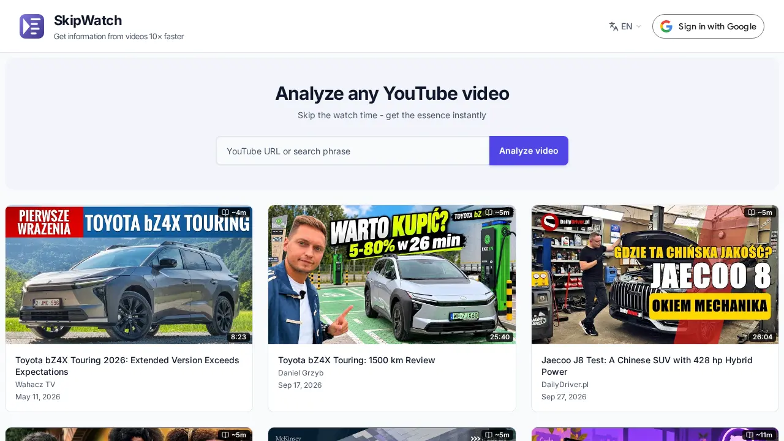The height and width of the screenshot is (441, 784).
Task: Open title Toyota bZ4X Touring: 1500 km Review
Action: pos(356,360)
